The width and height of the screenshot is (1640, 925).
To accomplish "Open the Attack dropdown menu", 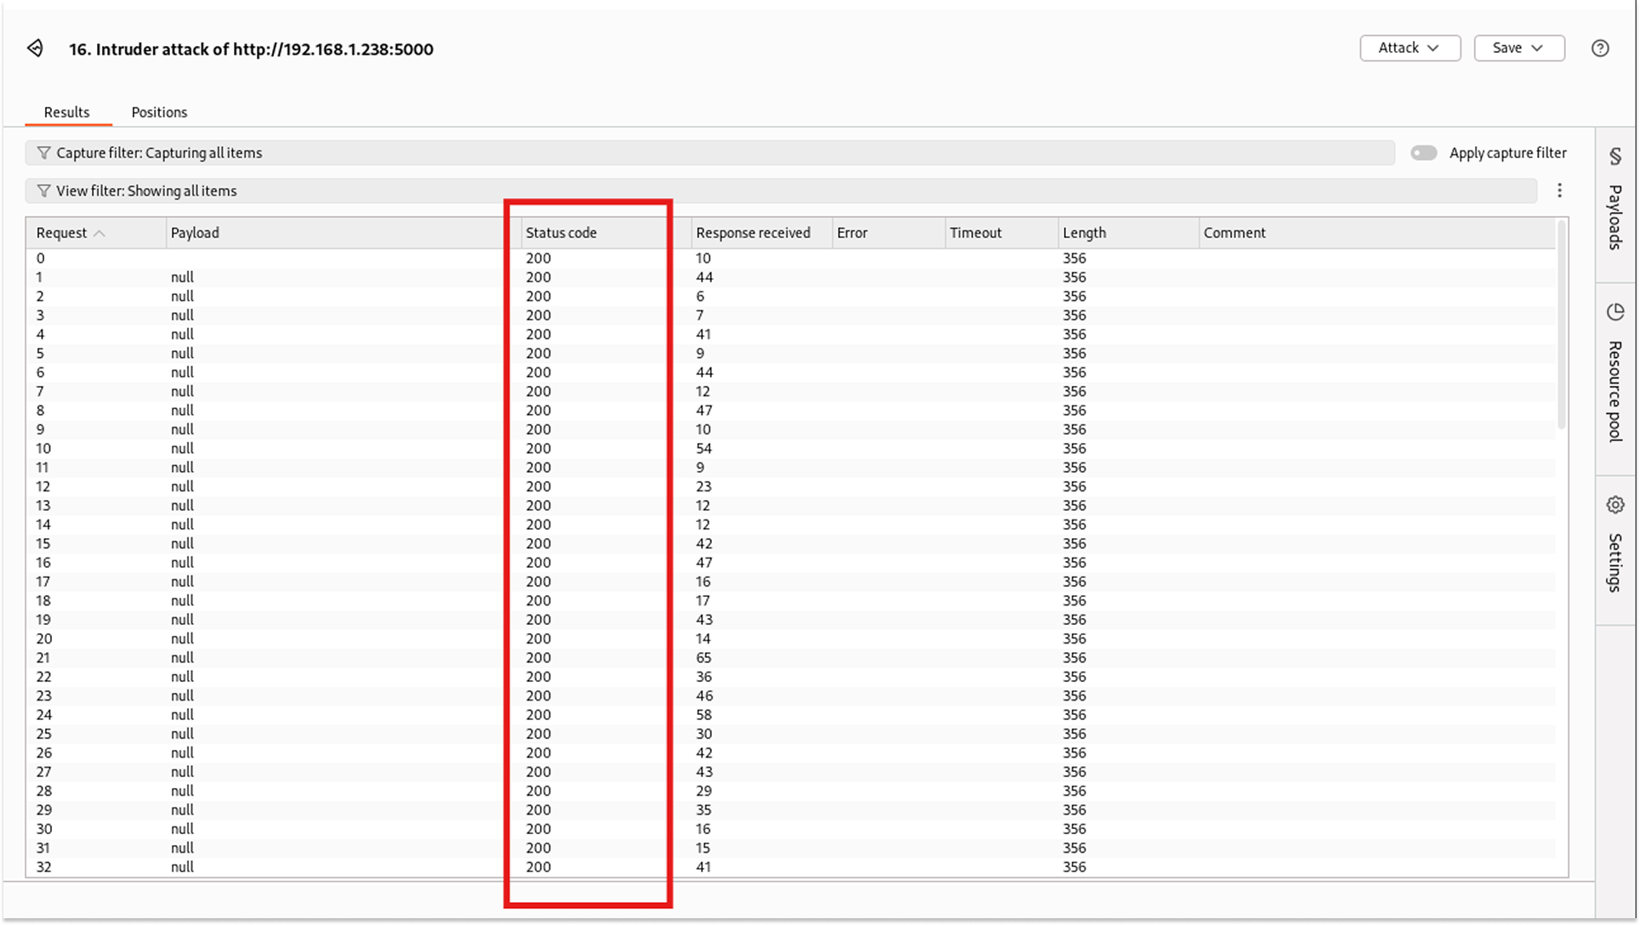I will 1409,48.
